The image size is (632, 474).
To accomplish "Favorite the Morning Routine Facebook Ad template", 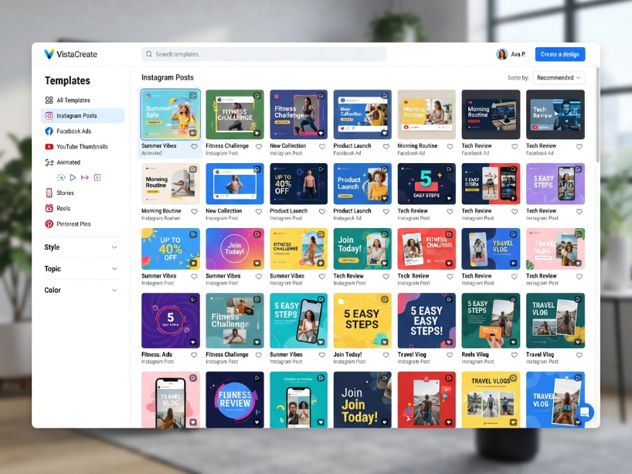I will 450,146.
